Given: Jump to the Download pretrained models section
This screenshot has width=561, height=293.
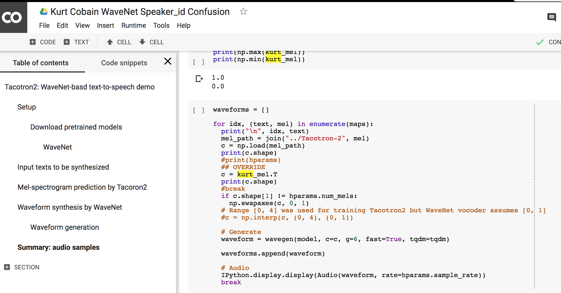Looking at the screenshot, I should (x=76, y=127).
